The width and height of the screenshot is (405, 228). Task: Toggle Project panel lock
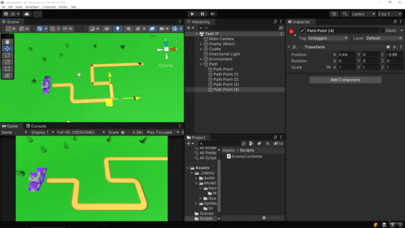[x=275, y=137]
